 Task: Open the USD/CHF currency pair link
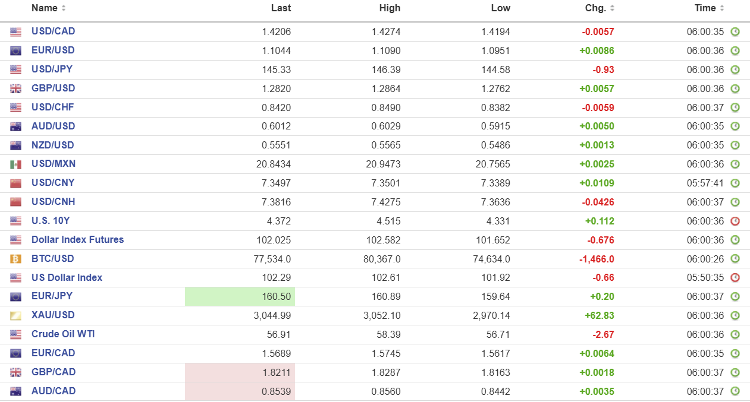coord(52,107)
